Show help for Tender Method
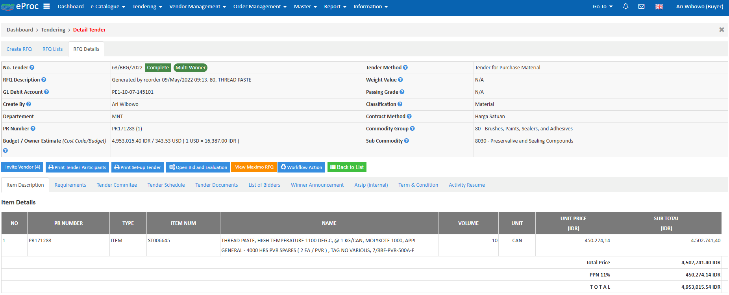Viewport: 729px width, 295px height. point(405,68)
